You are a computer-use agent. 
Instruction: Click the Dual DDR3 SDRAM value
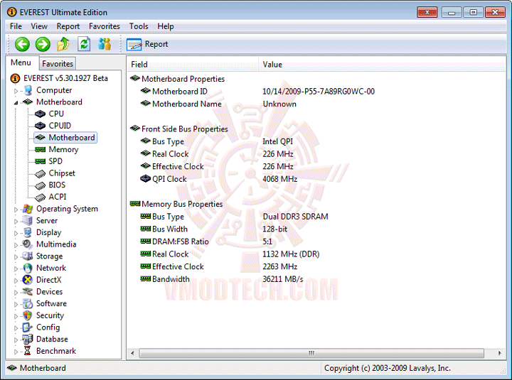click(295, 217)
